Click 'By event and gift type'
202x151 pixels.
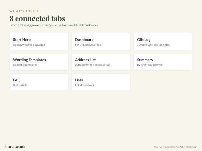point(150,65)
